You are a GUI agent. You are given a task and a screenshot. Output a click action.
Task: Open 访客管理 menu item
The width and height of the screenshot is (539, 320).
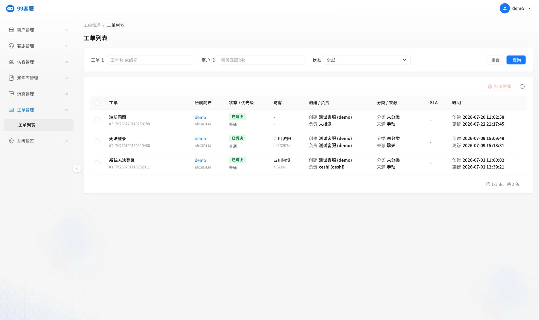(x=38, y=62)
